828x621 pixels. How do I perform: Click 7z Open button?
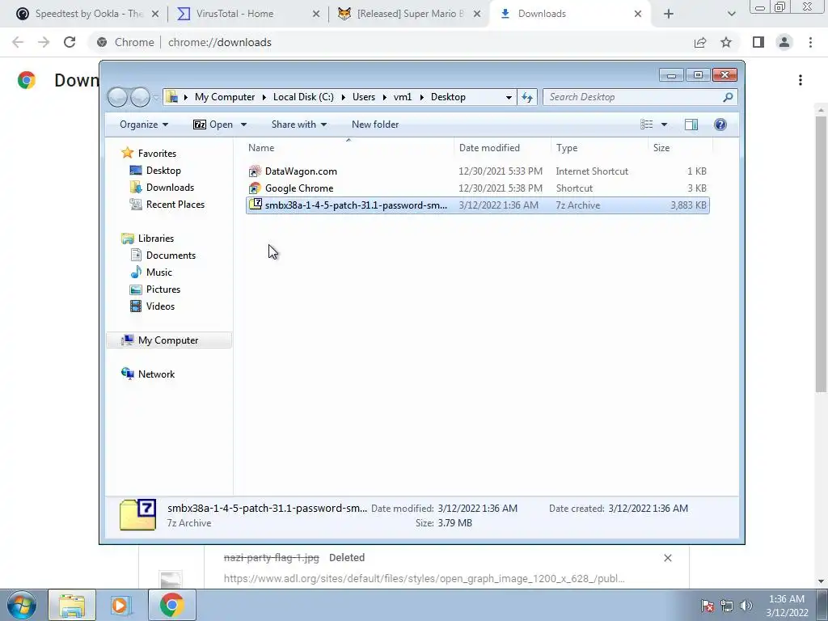[x=213, y=125]
